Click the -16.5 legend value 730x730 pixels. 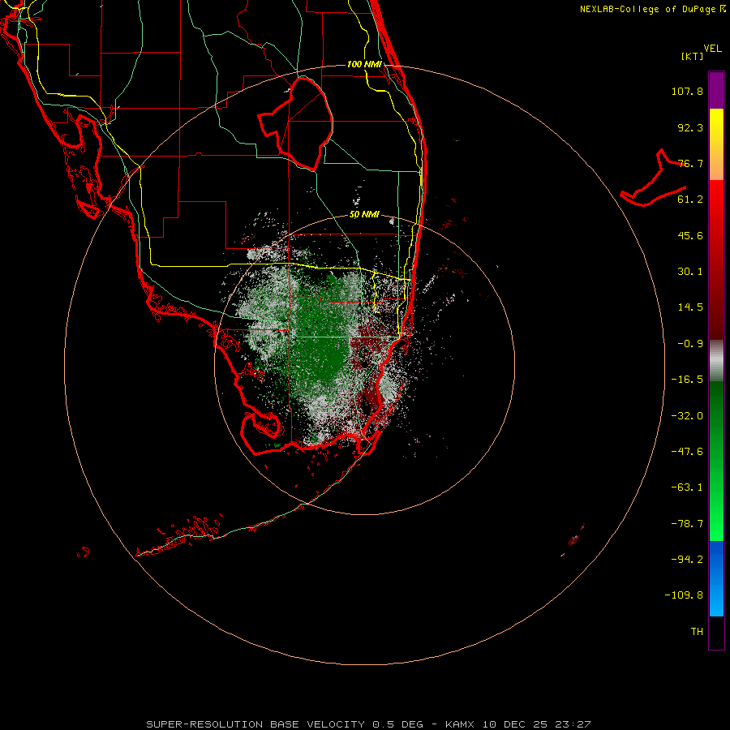point(687,380)
